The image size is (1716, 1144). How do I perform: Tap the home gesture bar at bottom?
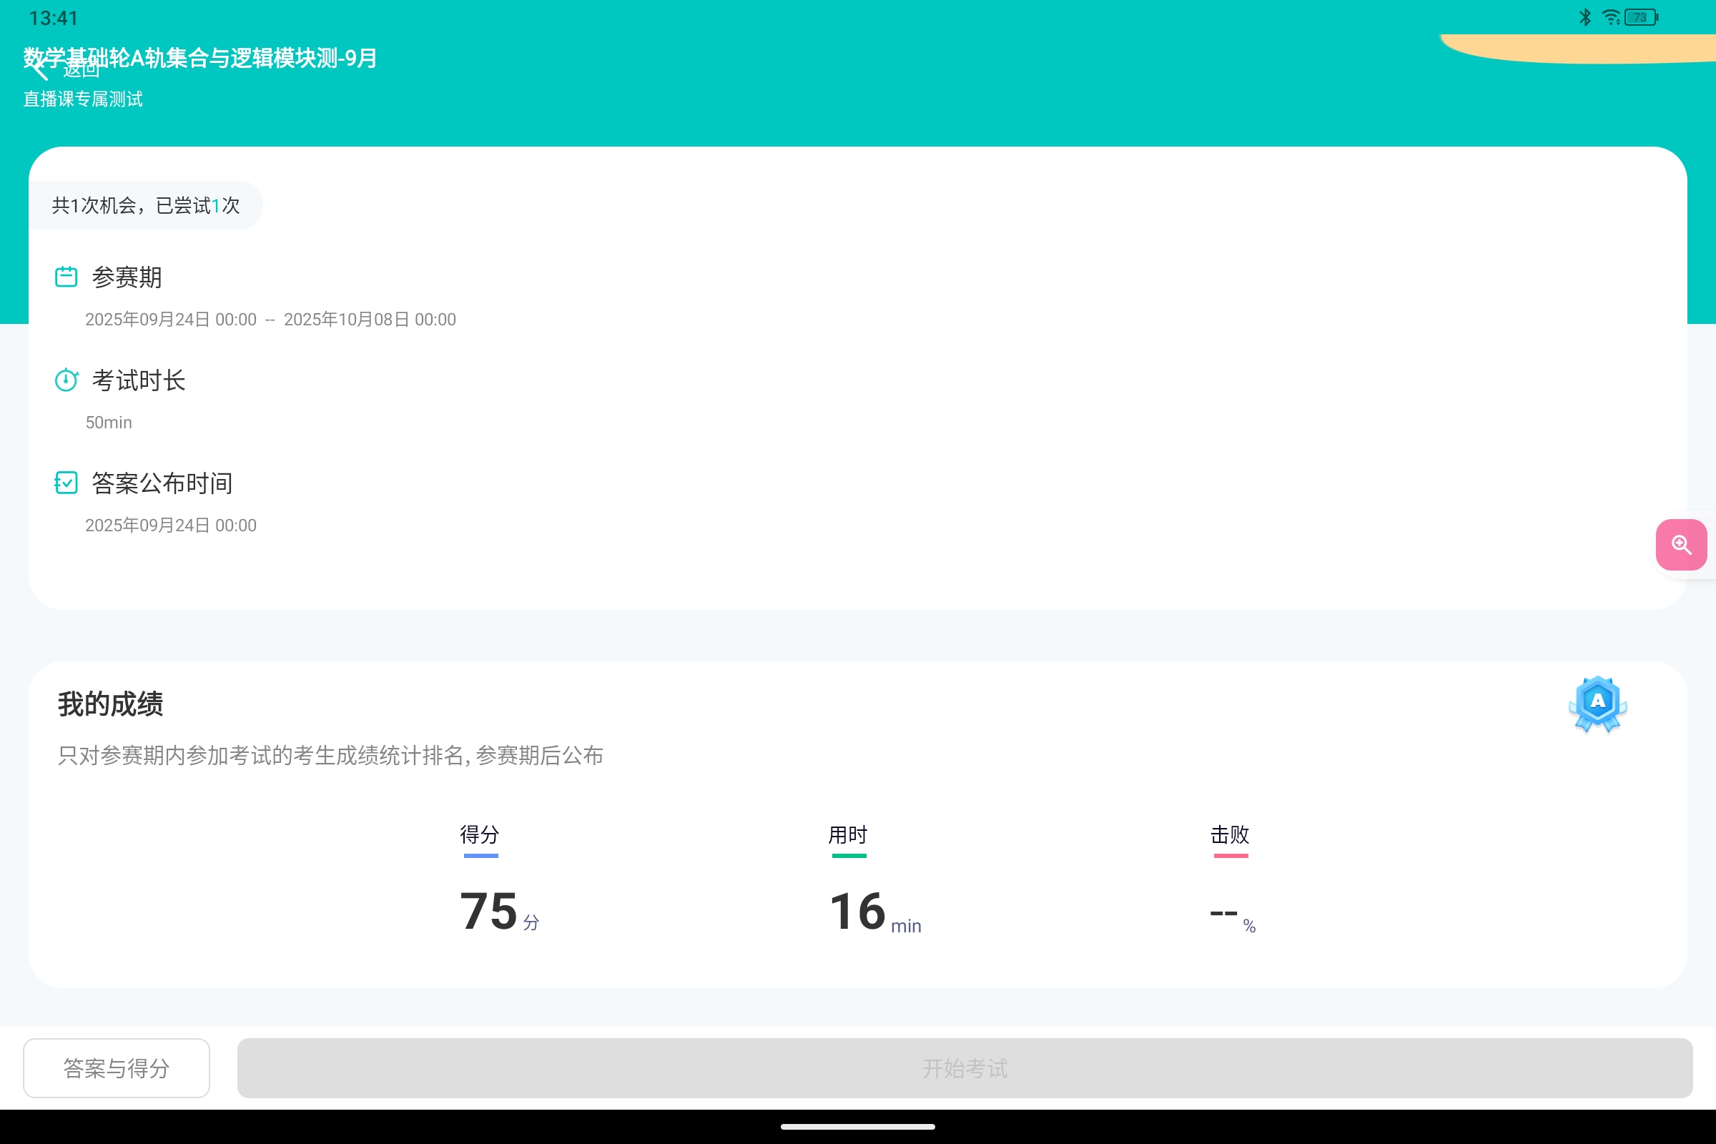click(x=858, y=1127)
